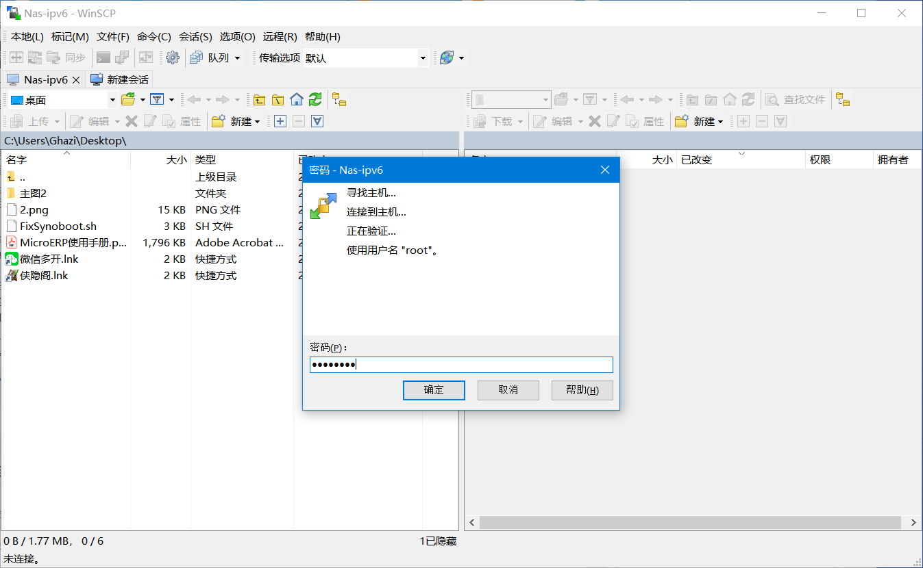Open the remote panel path combo box
Viewport: 923px width, 568px height.
(511, 100)
